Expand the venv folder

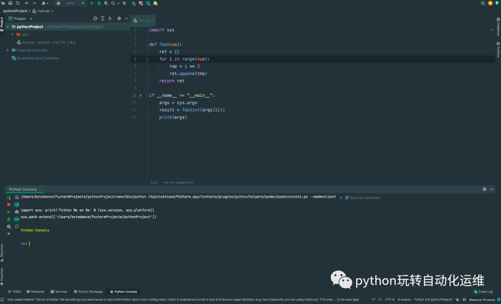click(x=12, y=34)
